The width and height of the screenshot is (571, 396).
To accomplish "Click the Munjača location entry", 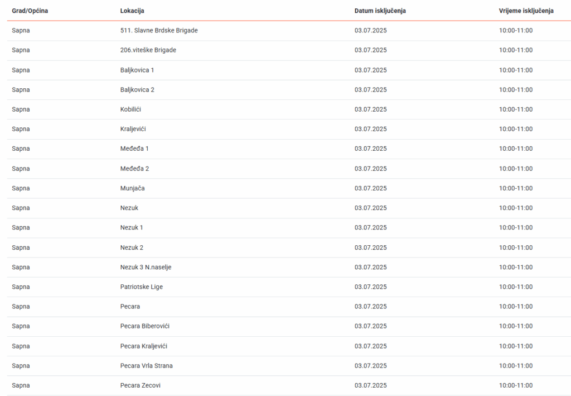I will tap(132, 188).
